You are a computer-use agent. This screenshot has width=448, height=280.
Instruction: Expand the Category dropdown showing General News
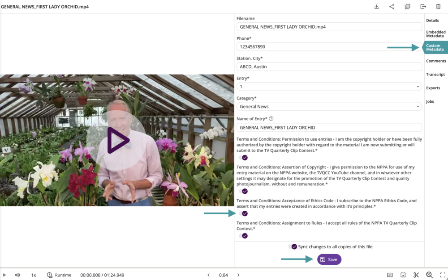(x=329, y=107)
